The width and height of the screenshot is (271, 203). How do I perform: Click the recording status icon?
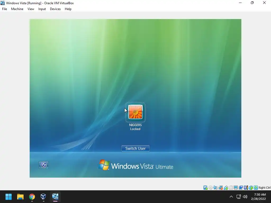pos(241,188)
